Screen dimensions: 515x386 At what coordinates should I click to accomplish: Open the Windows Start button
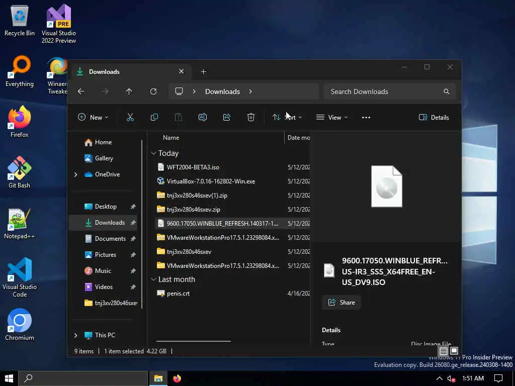tap(9, 378)
